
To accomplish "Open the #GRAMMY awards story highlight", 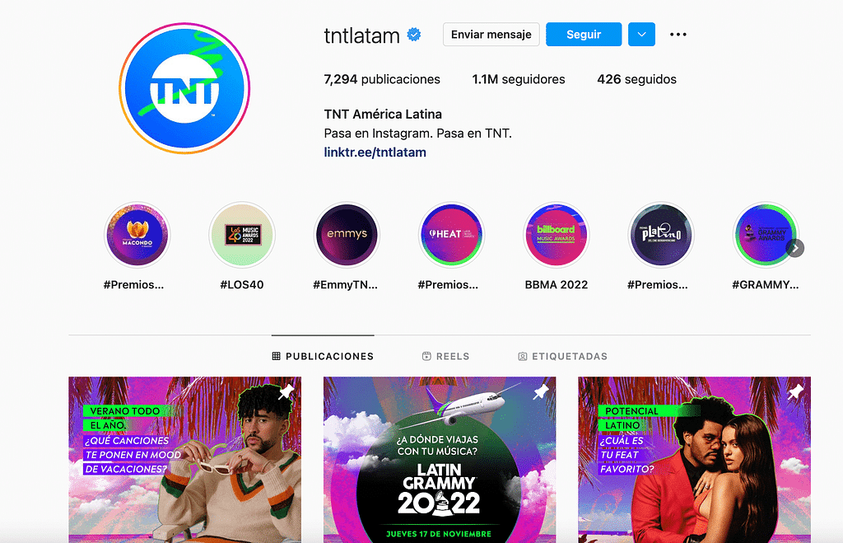I will [766, 235].
